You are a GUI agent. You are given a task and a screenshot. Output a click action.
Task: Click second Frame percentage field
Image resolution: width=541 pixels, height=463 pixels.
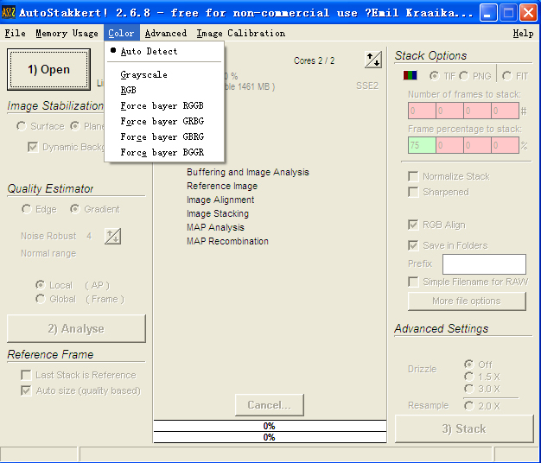450,145
